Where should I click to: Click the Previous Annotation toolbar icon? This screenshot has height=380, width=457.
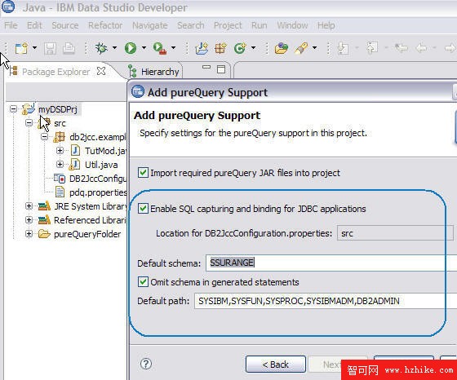[x=372, y=48]
